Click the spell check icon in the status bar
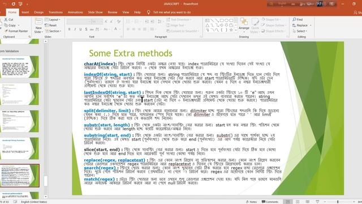The height and width of the screenshot is (204, 362). coord(15,202)
